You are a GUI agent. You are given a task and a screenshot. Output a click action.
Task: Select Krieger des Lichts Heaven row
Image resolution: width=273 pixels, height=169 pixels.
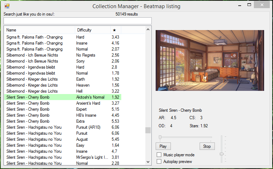pos(63,85)
